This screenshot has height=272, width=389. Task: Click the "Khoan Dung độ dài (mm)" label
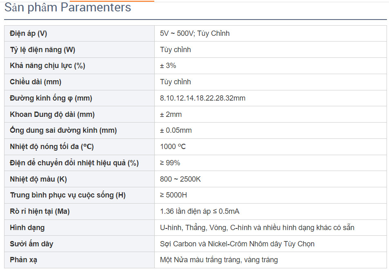coord(52,114)
